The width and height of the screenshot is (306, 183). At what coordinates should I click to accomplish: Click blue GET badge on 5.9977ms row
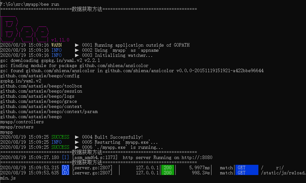(x=247, y=168)
